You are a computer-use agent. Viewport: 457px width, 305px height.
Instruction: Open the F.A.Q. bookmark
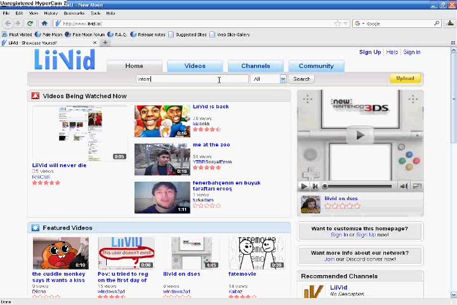(x=117, y=34)
